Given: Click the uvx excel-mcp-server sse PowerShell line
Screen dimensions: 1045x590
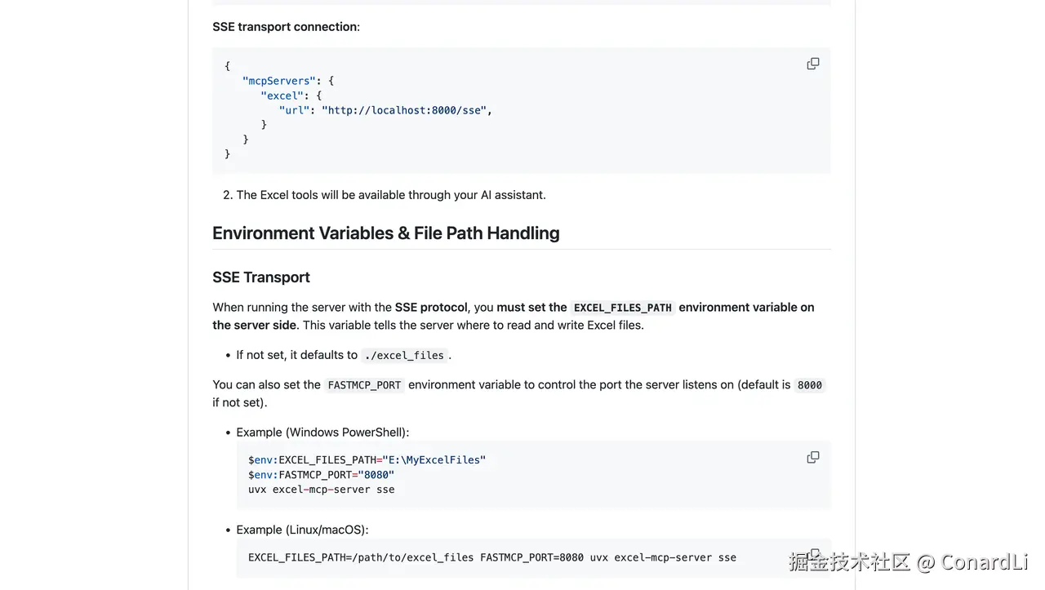Looking at the screenshot, I should 321,490.
